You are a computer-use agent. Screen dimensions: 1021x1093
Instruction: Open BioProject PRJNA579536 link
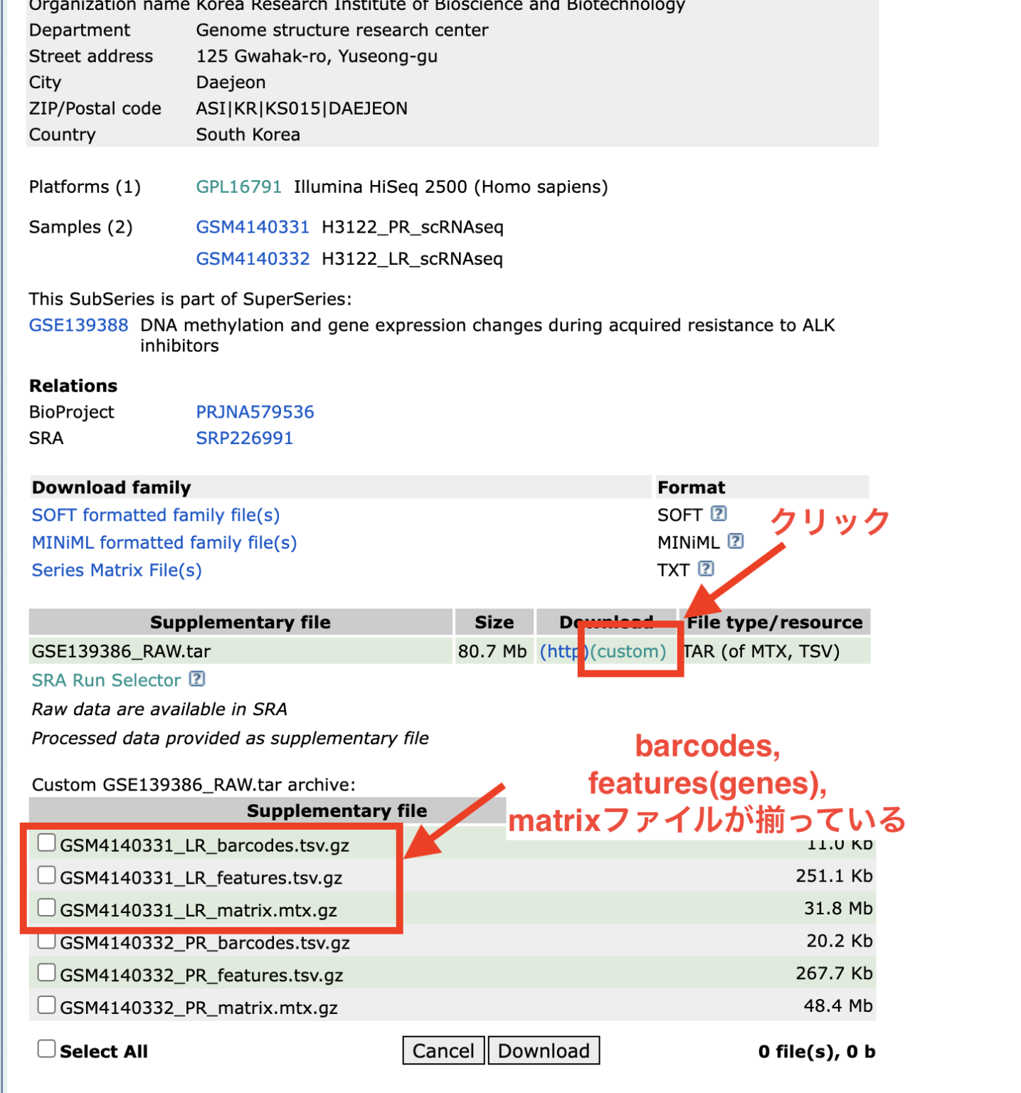255,412
